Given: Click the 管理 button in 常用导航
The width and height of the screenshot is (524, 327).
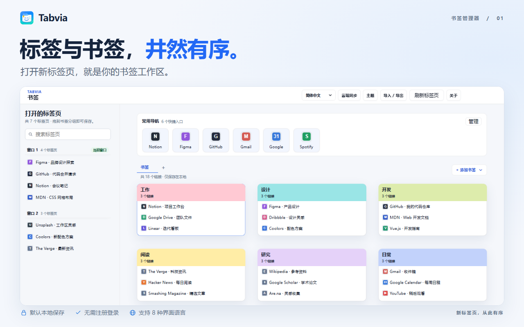Looking at the screenshot, I should click(474, 121).
